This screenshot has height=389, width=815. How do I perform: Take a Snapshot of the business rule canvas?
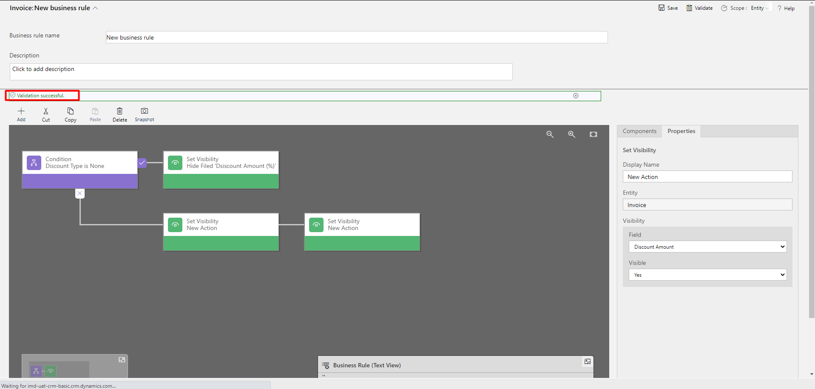144,114
